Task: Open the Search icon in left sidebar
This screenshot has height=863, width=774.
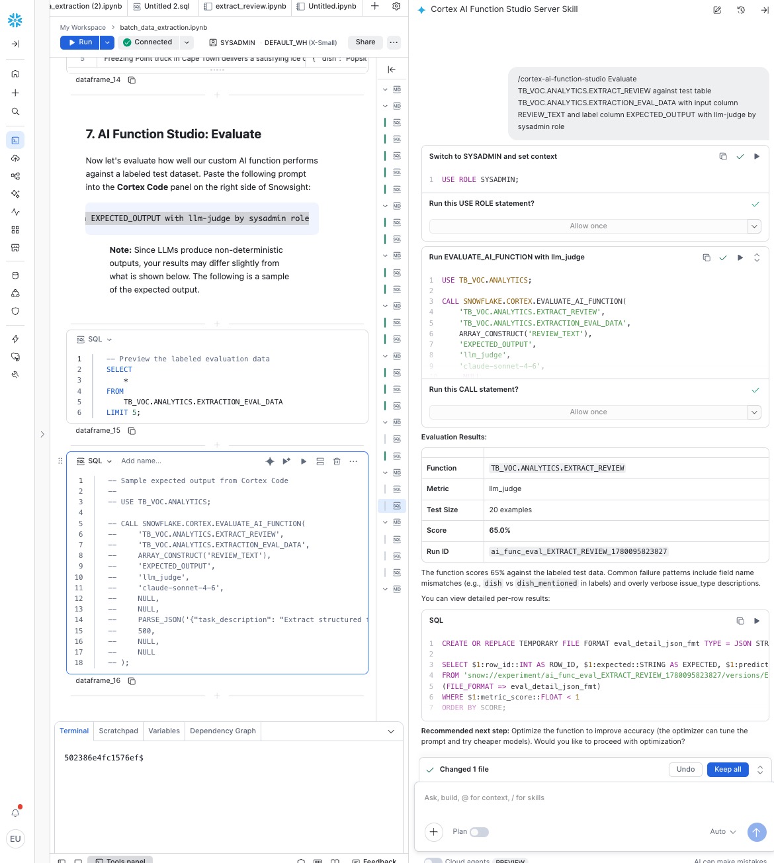Action: point(15,111)
